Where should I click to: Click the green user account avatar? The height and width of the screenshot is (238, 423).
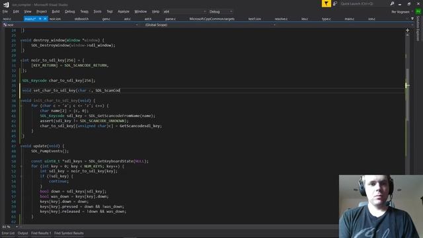pyautogui.click(x=418, y=12)
